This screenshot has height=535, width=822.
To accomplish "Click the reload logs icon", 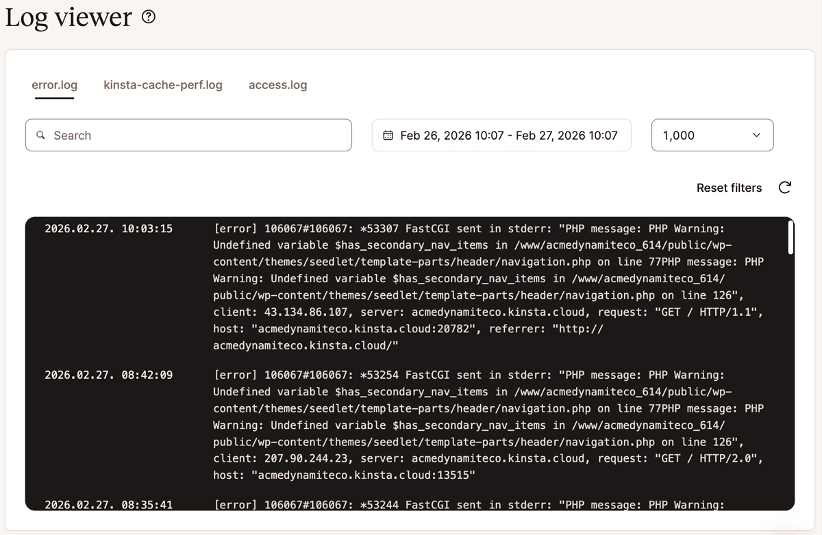I will (x=785, y=188).
